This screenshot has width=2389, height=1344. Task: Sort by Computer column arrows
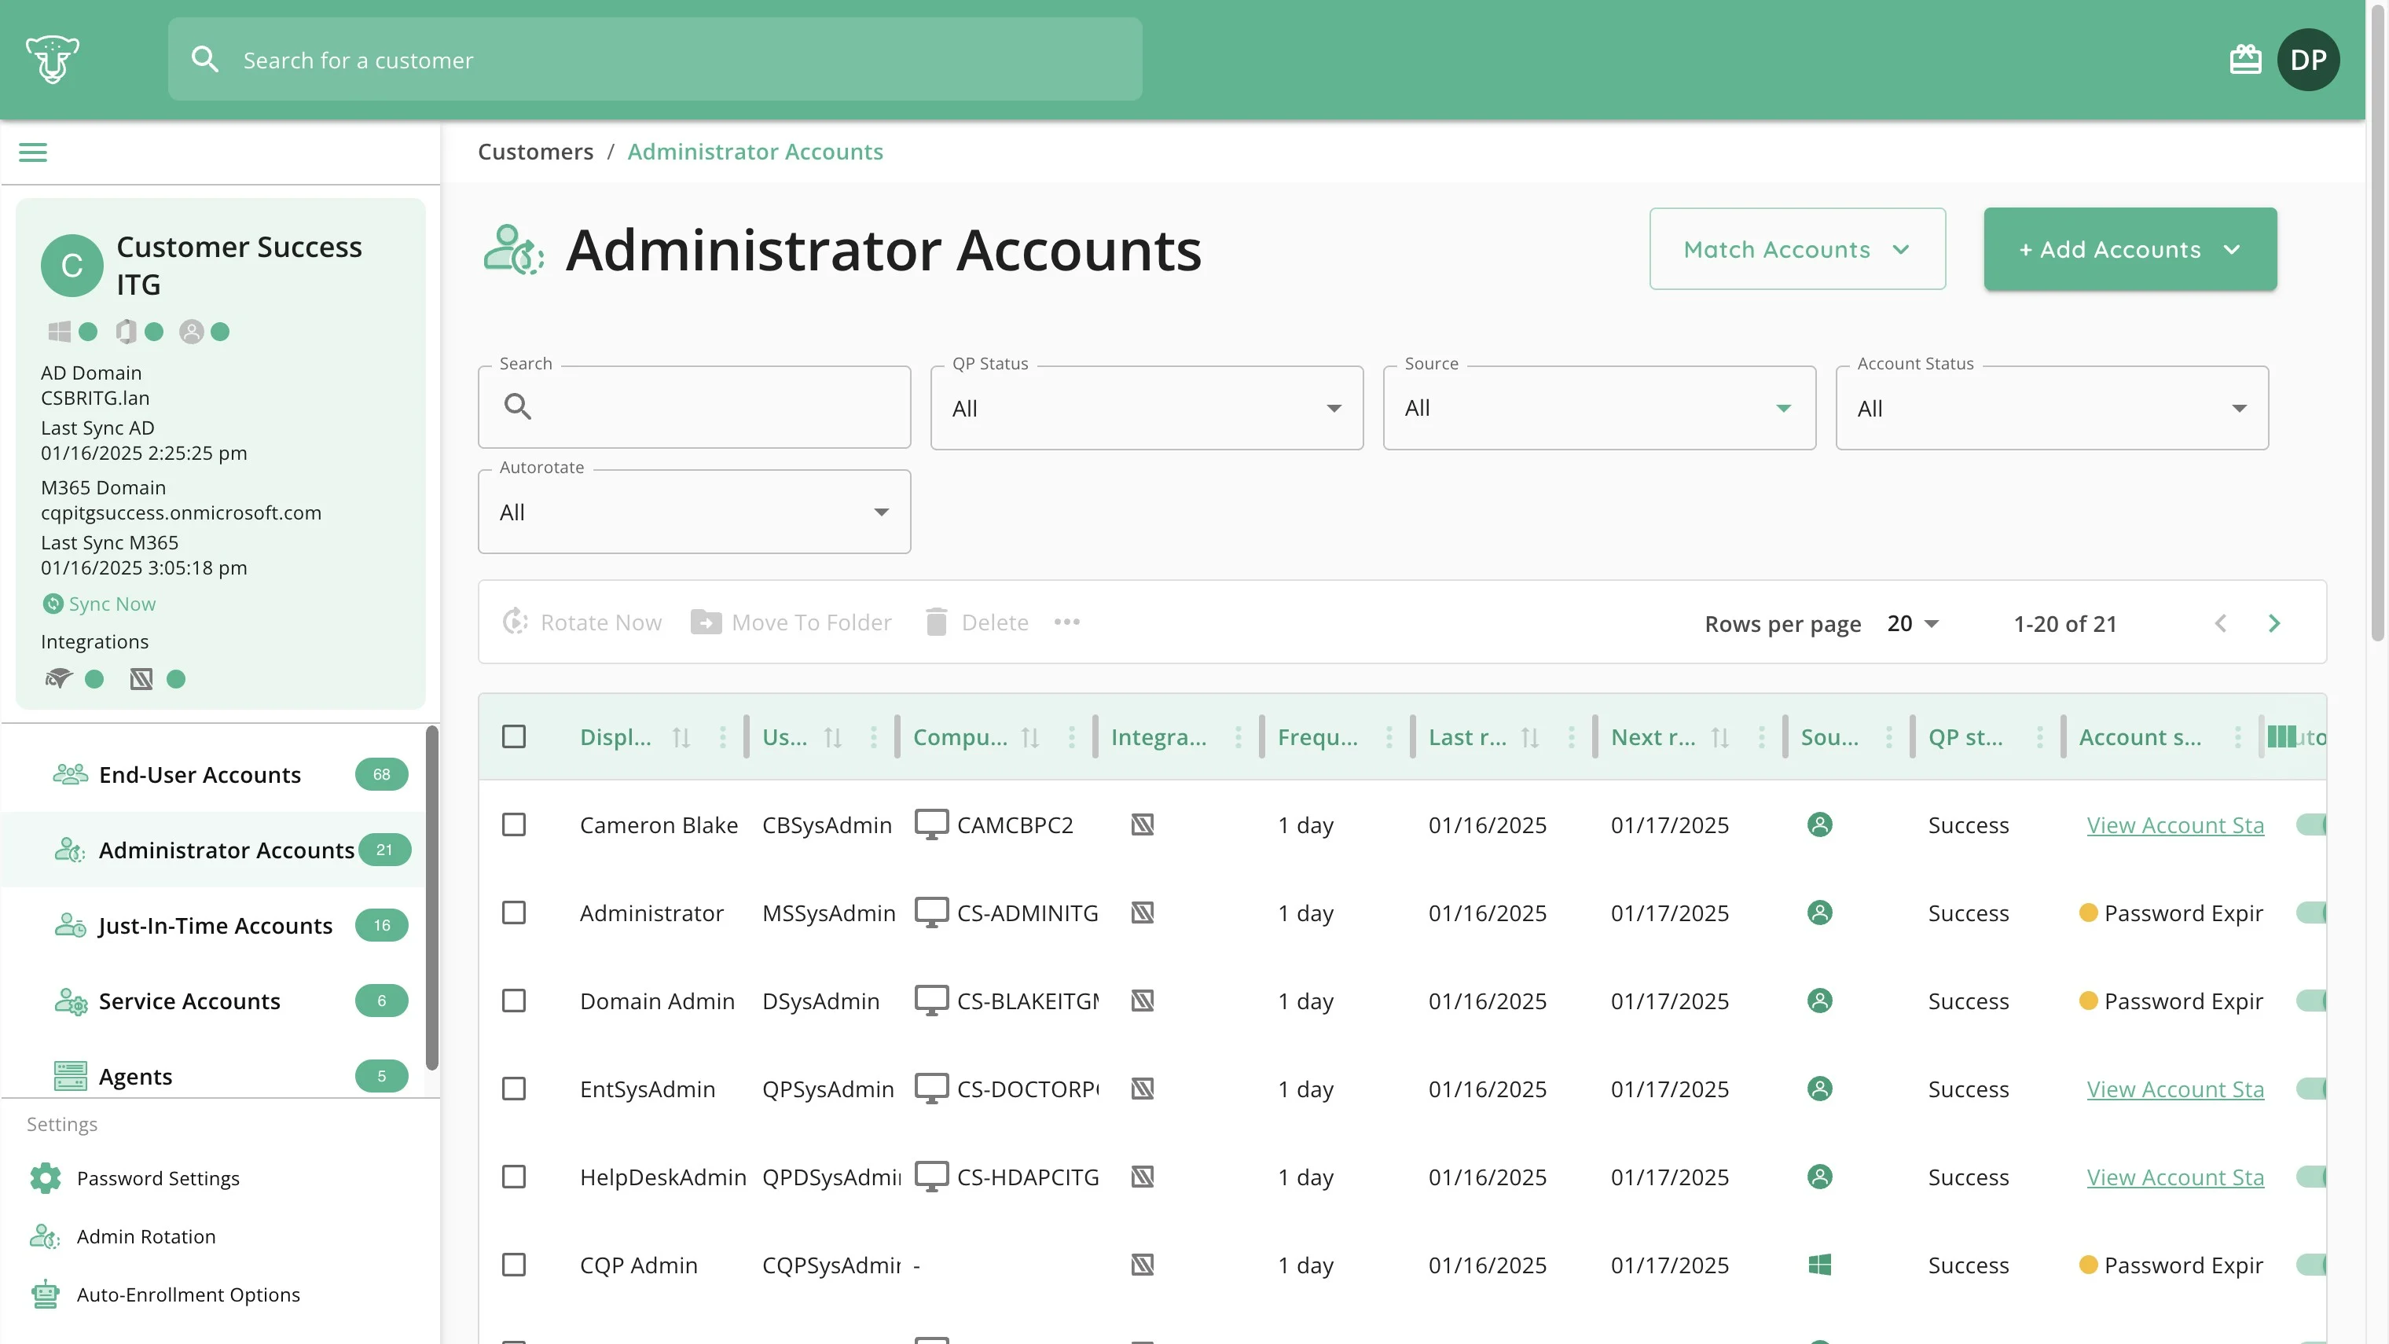pos(1029,737)
